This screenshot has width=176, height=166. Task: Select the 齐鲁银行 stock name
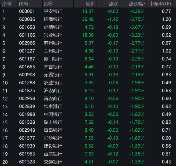pos(53,67)
